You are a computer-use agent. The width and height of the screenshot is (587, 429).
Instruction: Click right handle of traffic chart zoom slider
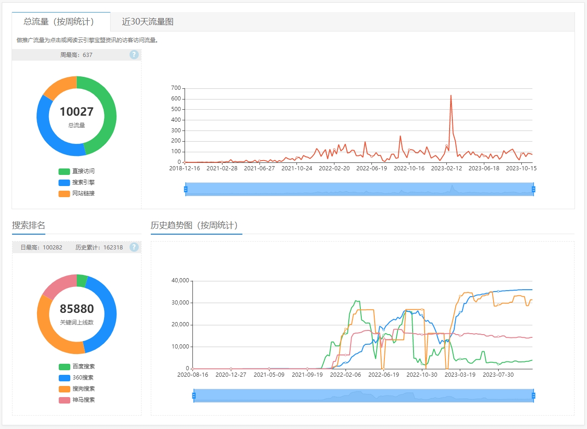pyautogui.click(x=533, y=189)
